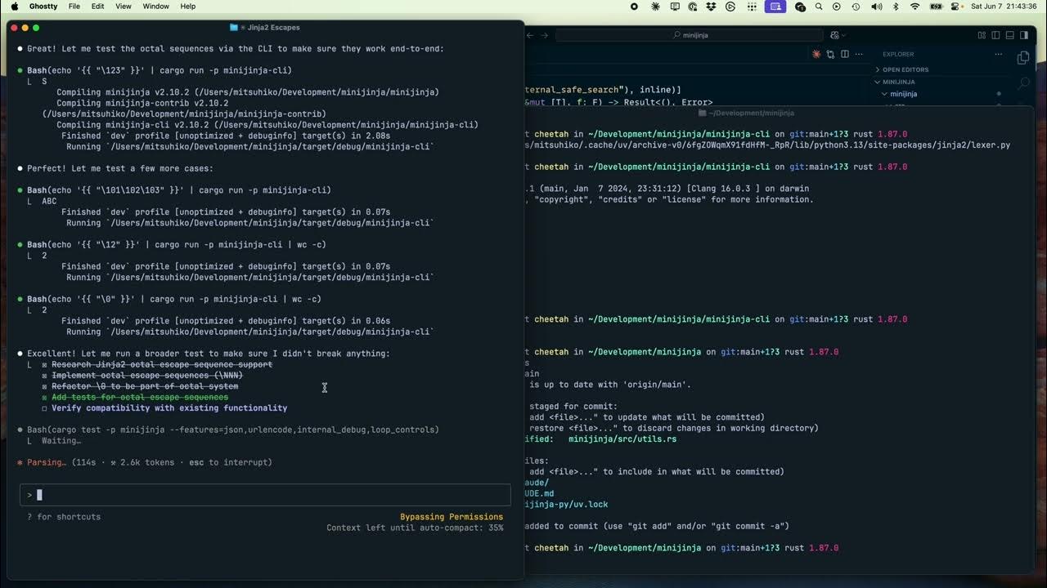Click 'Verify compatibility with existing functionality' todo
The image size is (1047, 588).
pyautogui.click(x=169, y=408)
